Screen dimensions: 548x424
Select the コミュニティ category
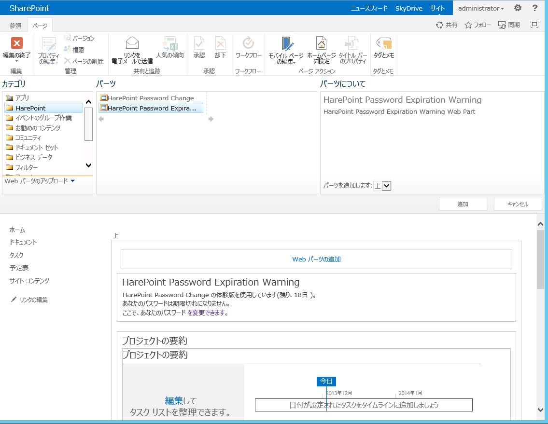(43, 137)
